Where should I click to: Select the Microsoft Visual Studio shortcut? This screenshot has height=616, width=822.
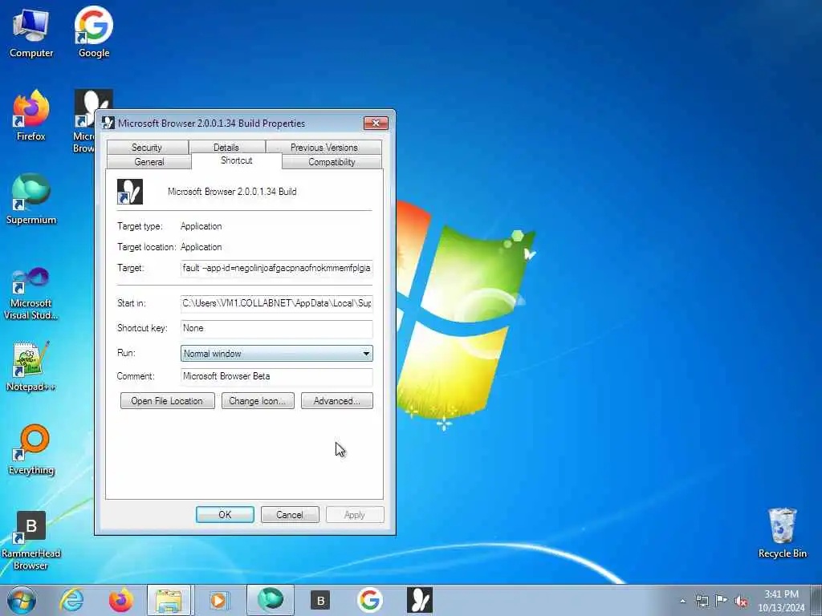pos(31,294)
